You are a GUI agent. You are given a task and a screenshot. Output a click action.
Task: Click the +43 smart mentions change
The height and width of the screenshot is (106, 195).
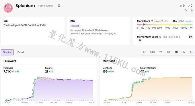point(147,71)
